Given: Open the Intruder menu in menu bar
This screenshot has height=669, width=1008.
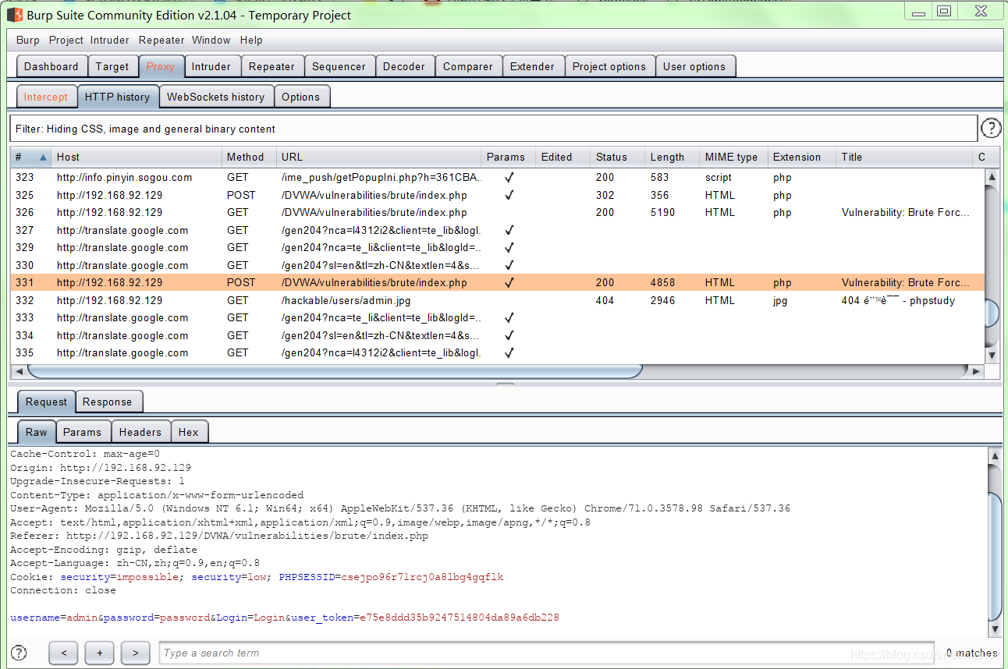Looking at the screenshot, I should (x=110, y=40).
